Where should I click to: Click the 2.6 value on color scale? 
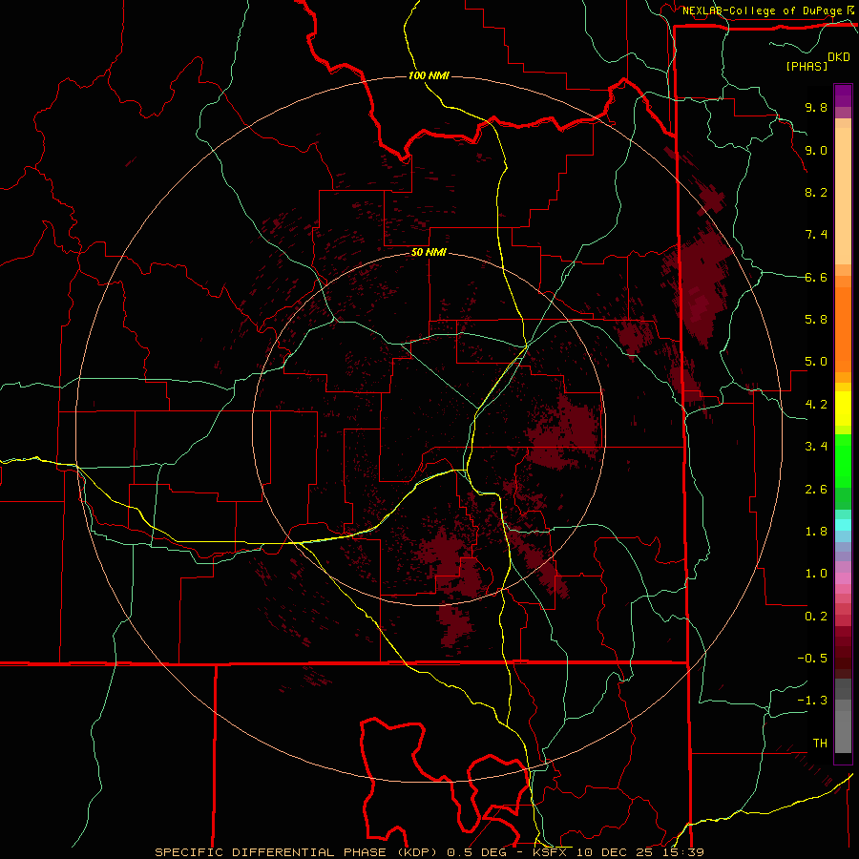coord(816,490)
